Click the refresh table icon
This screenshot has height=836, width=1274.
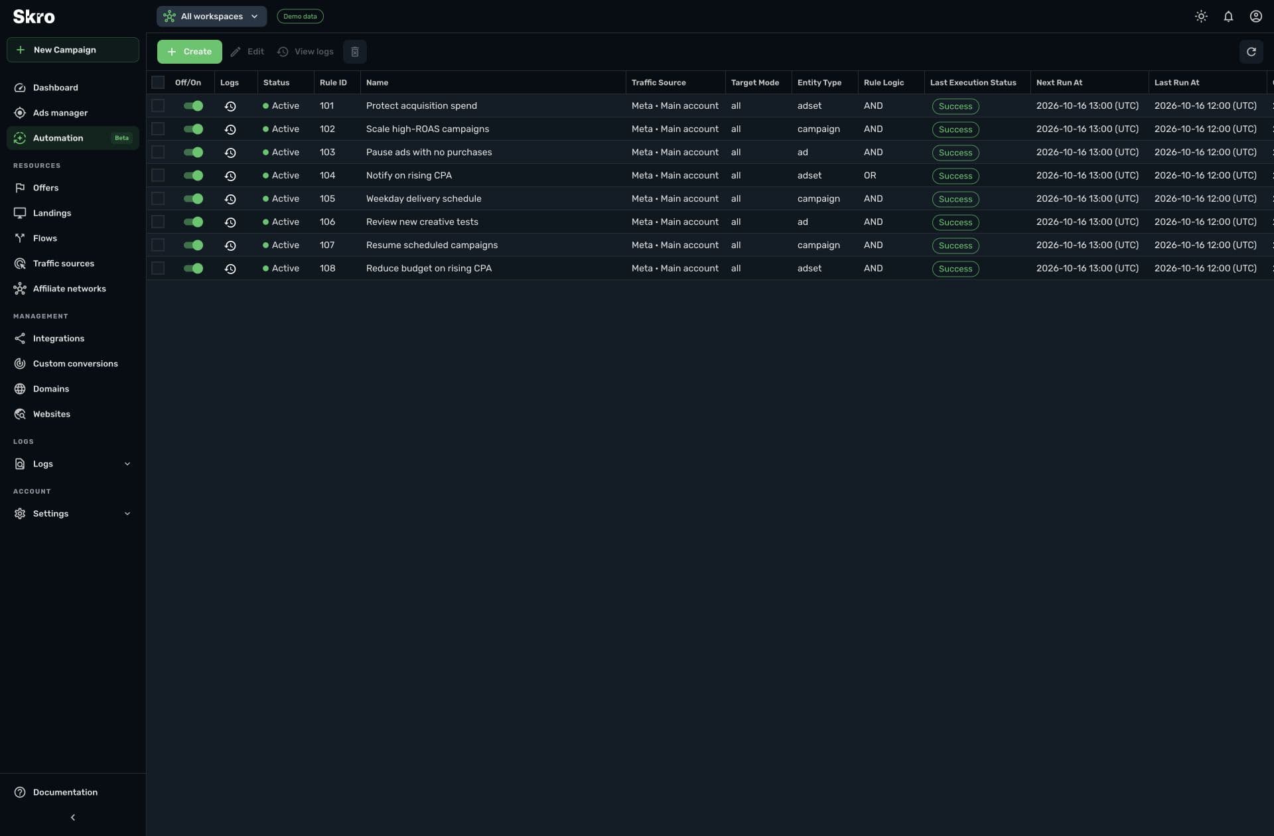1251,52
